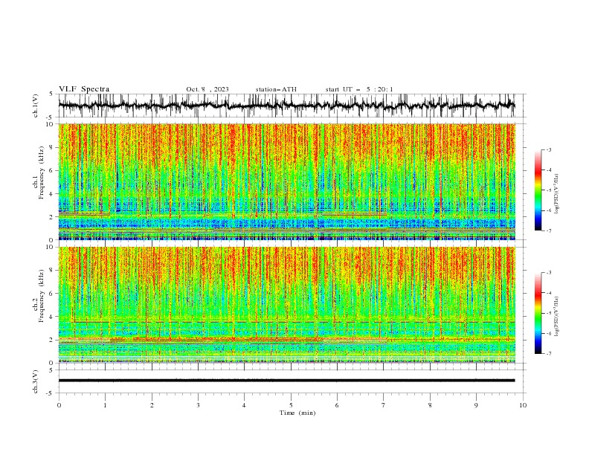Select the date text "Oct. 8 , 2023"
The image size is (589, 455).
pos(207,89)
